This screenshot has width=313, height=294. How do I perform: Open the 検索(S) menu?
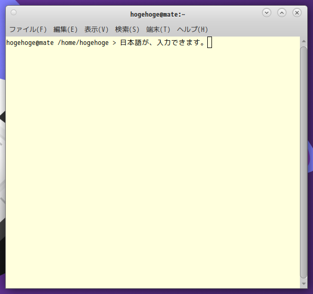pyautogui.click(x=127, y=29)
